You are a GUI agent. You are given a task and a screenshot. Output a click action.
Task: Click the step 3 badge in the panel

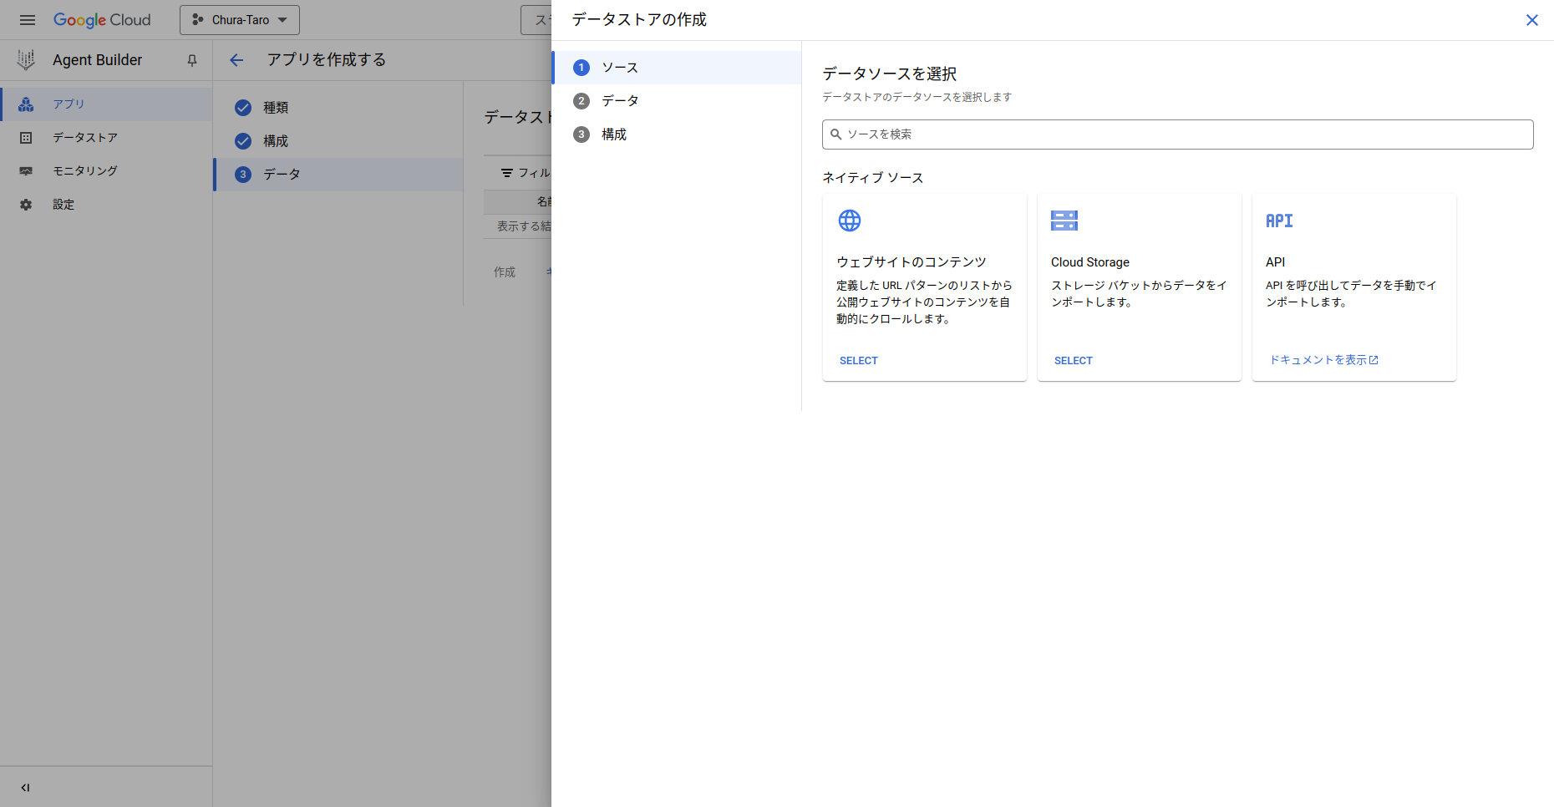pyautogui.click(x=581, y=134)
